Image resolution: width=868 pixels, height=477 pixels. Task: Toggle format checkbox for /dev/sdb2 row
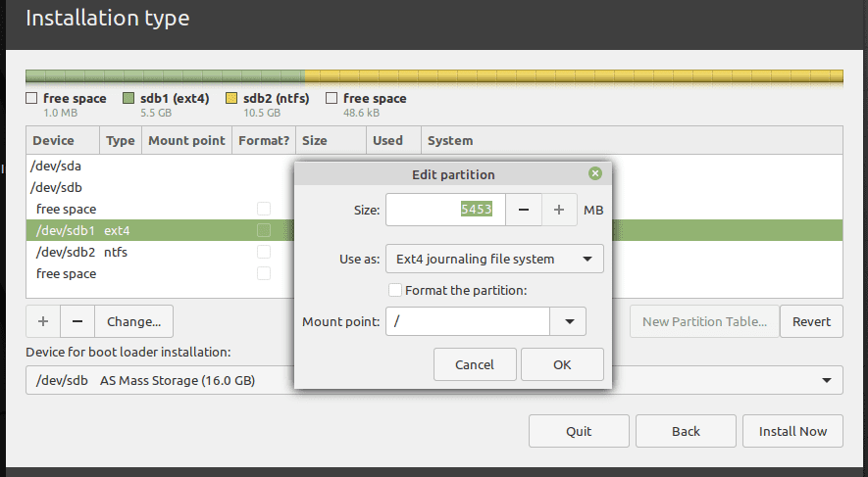263,252
